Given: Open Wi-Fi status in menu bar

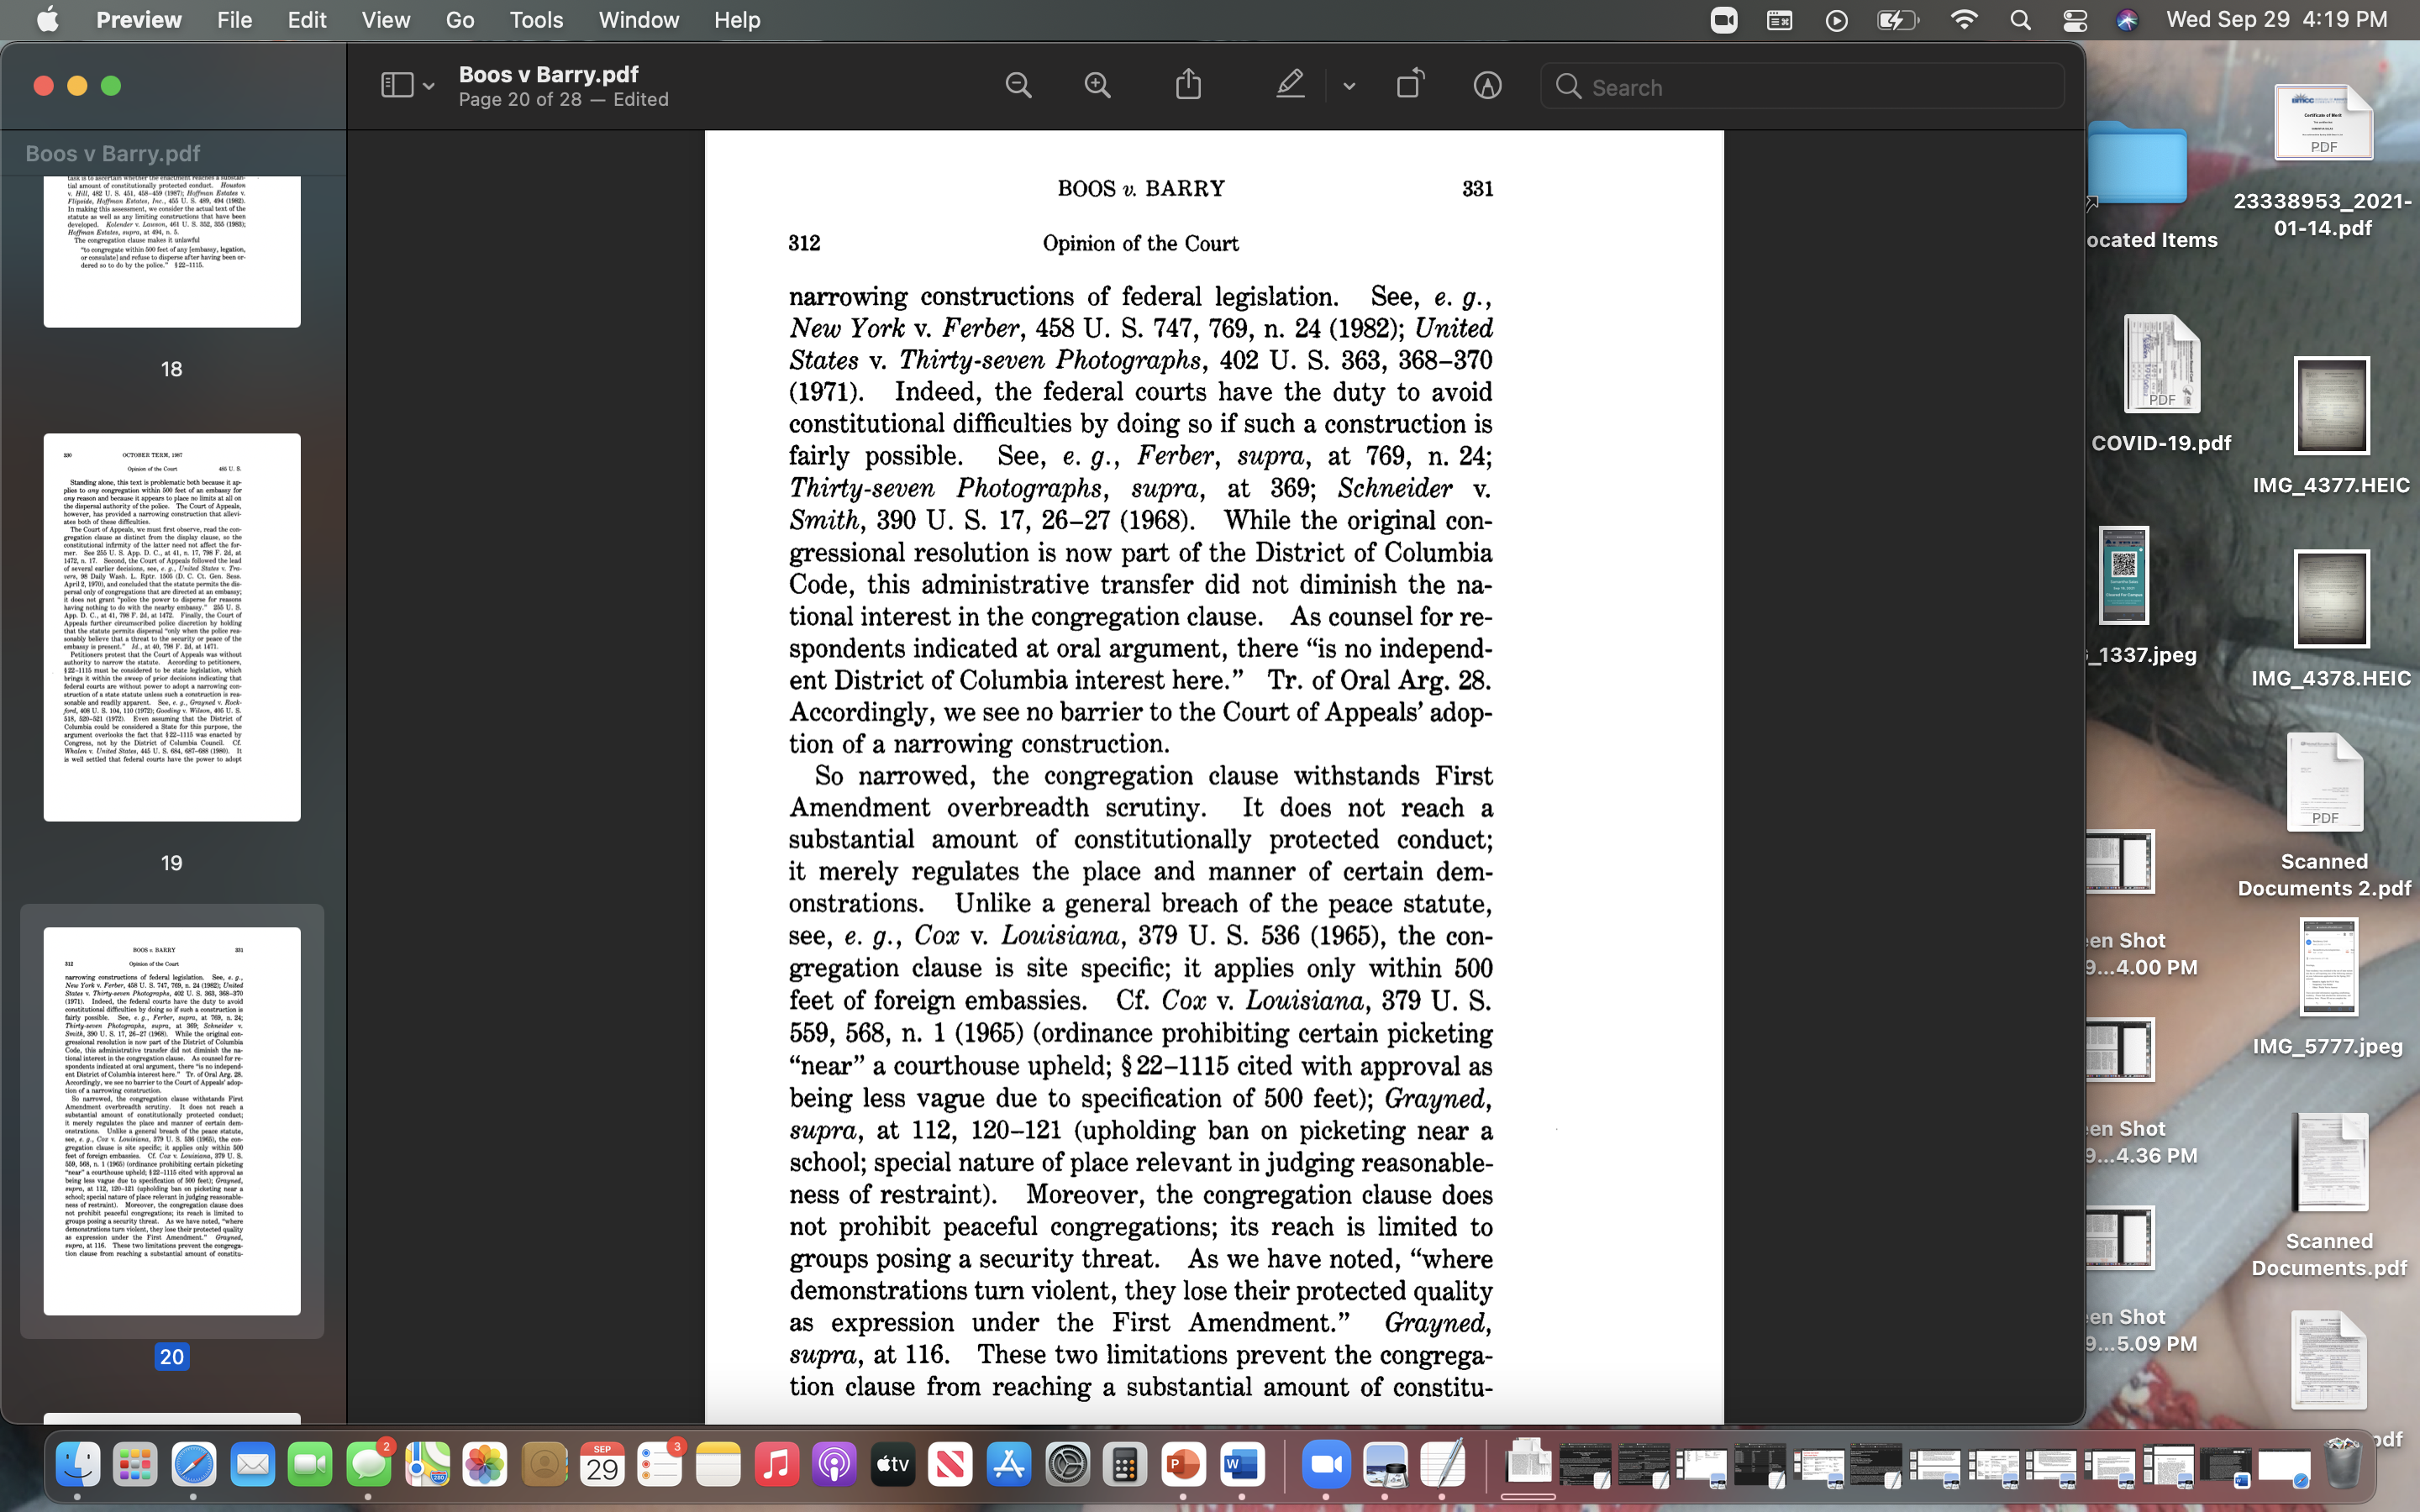Looking at the screenshot, I should click(1964, 20).
